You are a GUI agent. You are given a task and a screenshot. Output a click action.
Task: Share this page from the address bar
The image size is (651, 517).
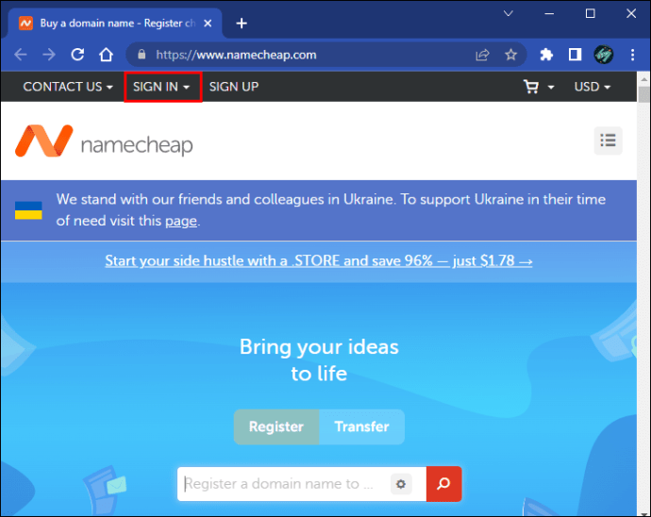pos(482,55)
